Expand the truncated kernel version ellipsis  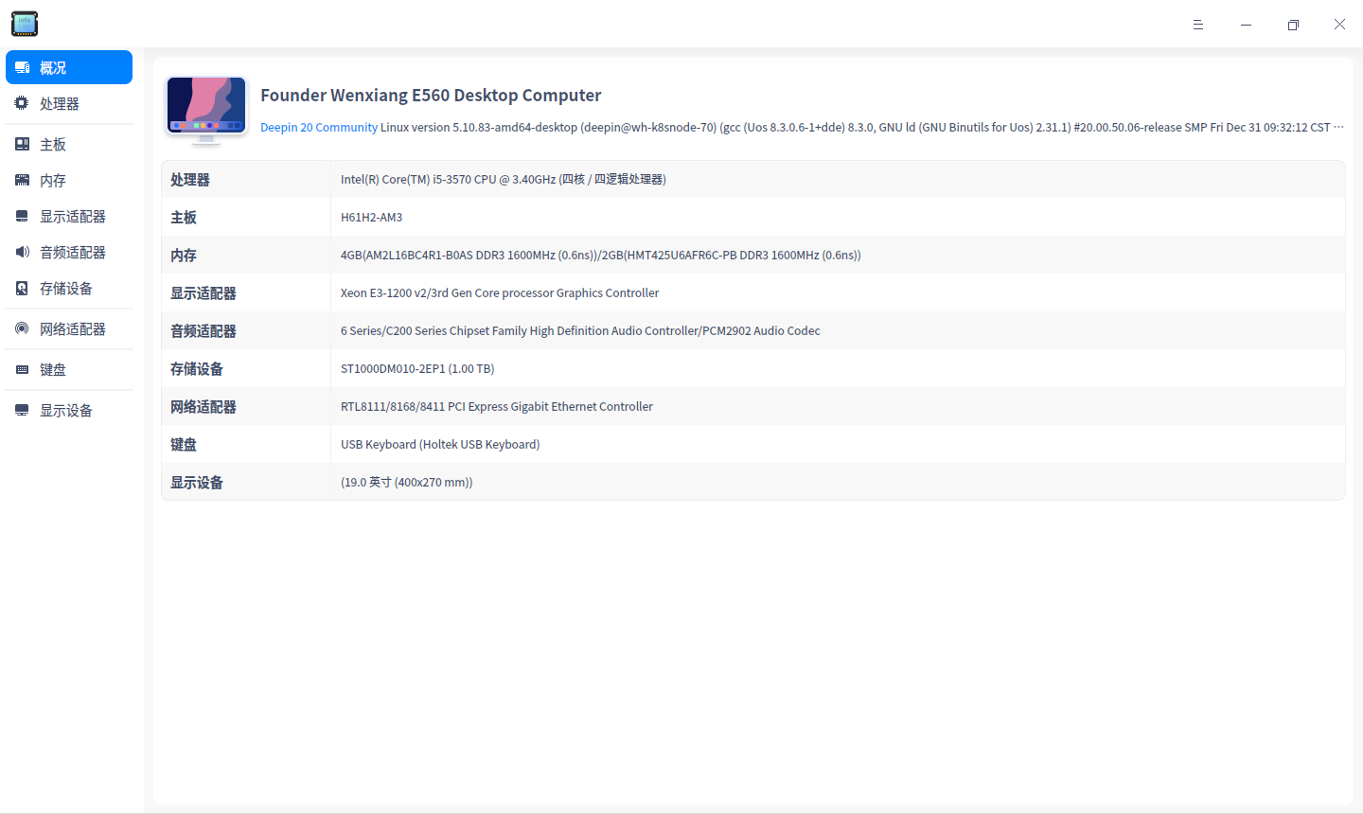(x=1338, y=127)
